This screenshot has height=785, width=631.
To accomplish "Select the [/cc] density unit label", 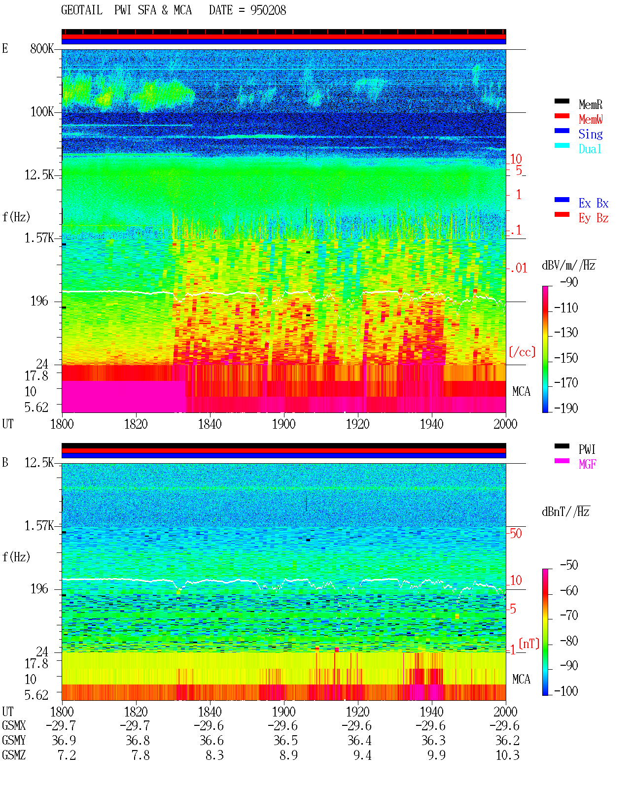I will point(522,352).
